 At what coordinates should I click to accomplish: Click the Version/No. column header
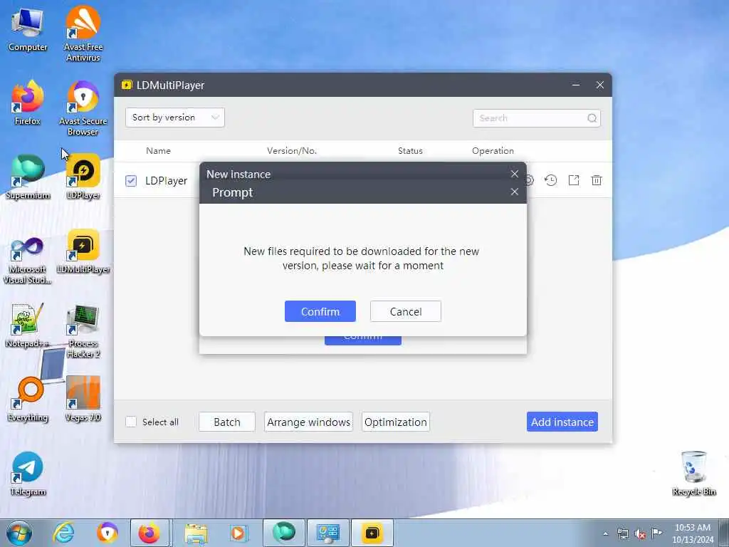pyautogui.click(x=291, y=151)
